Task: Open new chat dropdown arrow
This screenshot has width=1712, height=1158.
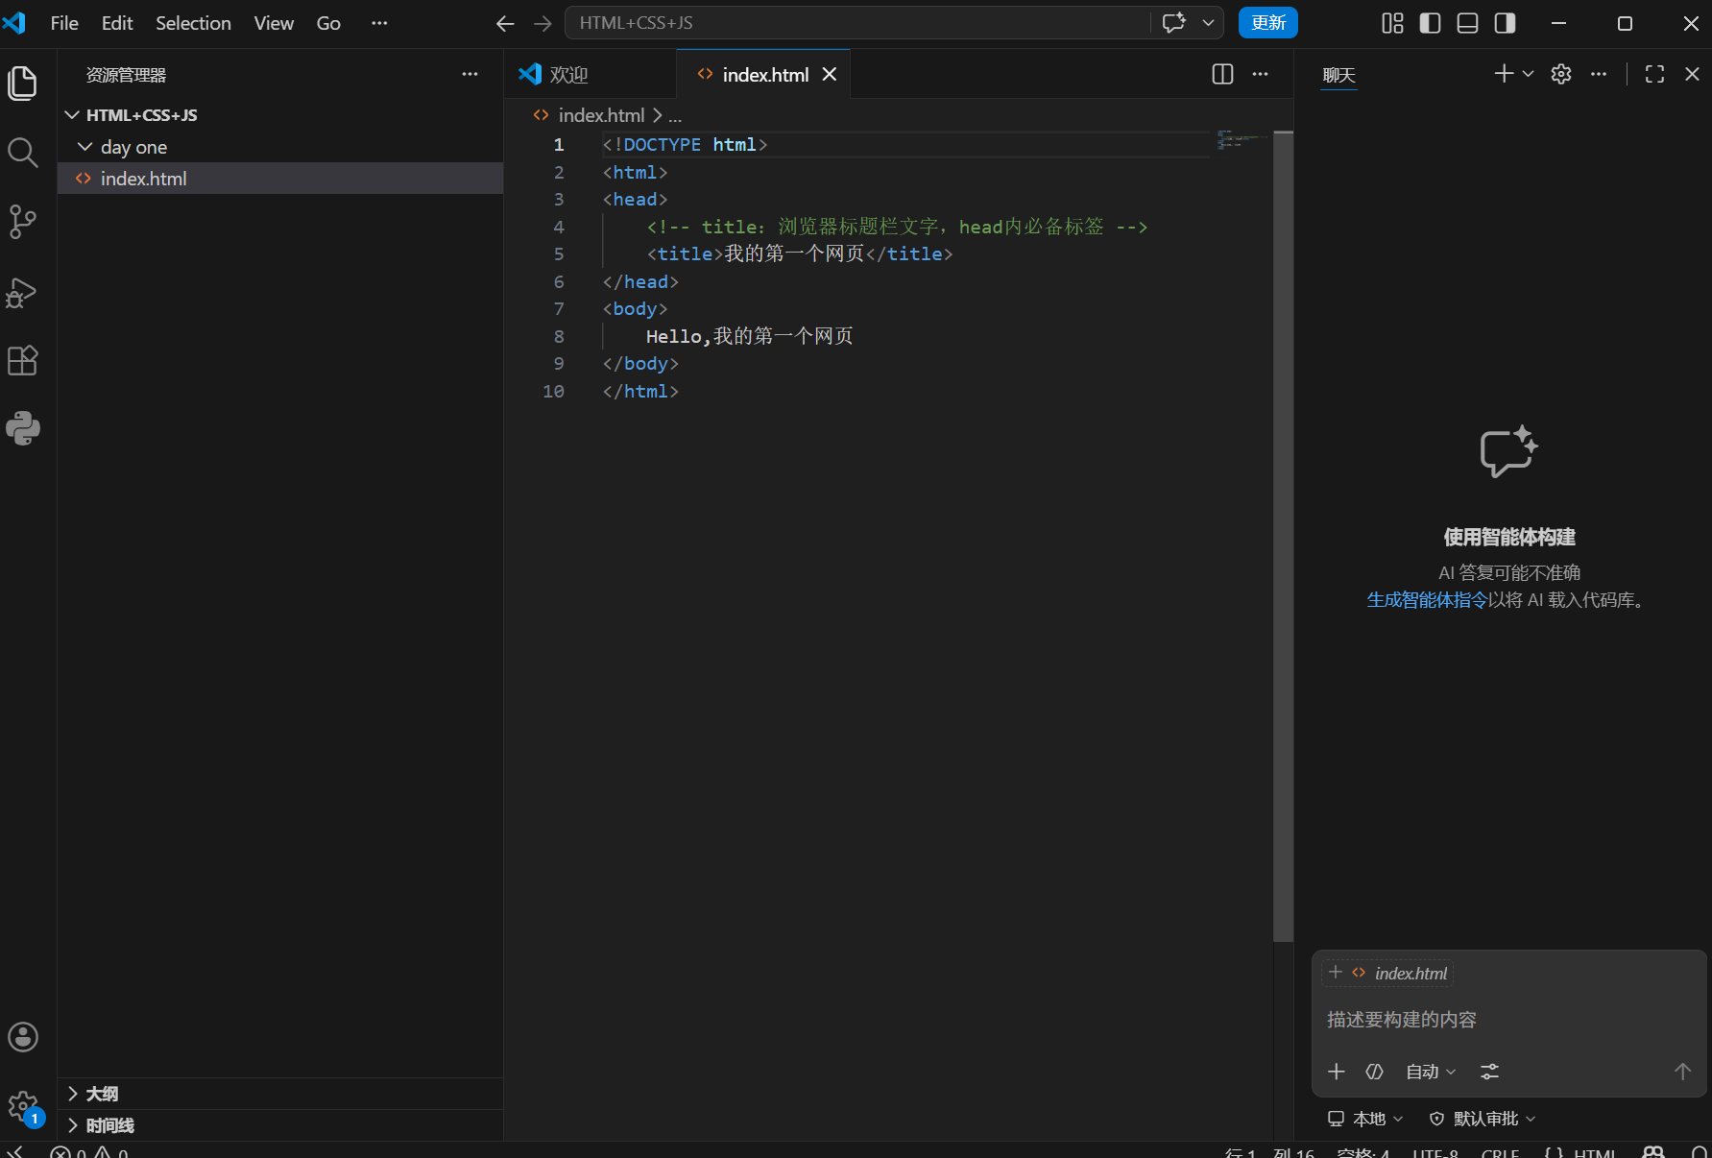Action: (1528, 74)
